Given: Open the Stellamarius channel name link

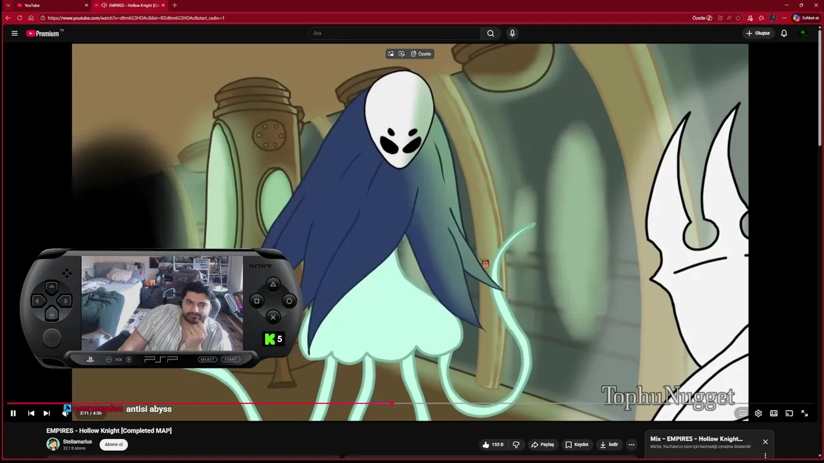Looking at the screenshot, I should [77, 442].
